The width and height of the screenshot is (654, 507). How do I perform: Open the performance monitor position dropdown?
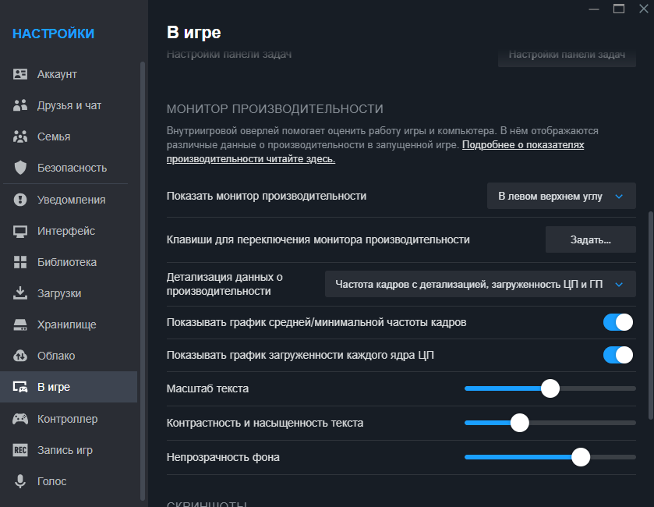(x=561, y=197)
